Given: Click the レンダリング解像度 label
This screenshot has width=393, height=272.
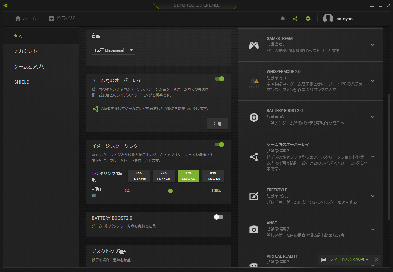Looking at the screenshot, I should point(107,176).
